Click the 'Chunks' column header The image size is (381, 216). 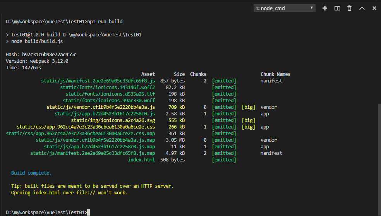pyautogui.click(x=198, y=74)
